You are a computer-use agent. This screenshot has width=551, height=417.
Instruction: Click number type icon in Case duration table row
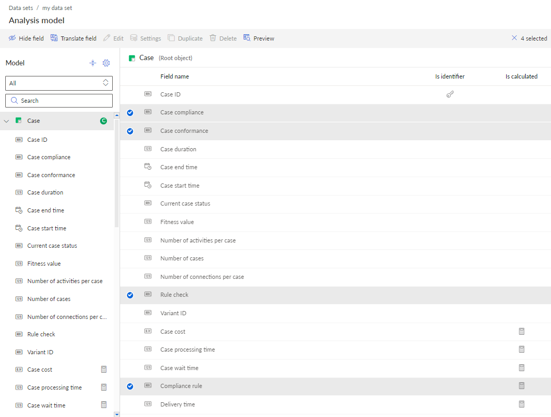148,149
